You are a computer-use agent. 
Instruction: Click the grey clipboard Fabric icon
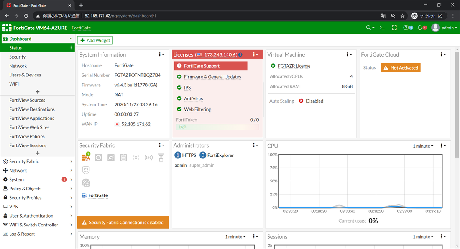pos(123,157)
